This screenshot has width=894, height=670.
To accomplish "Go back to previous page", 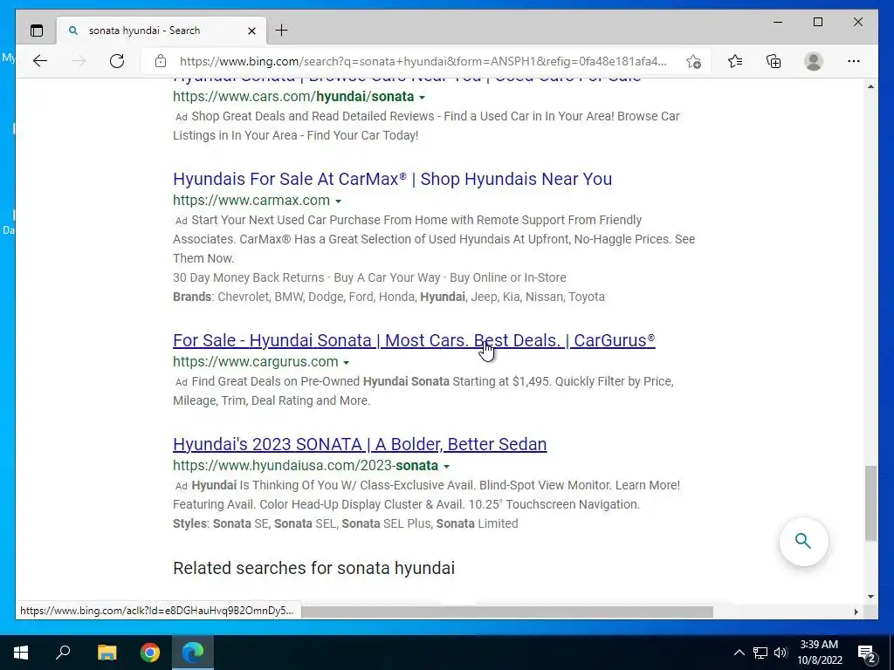I will click(40, 61).
